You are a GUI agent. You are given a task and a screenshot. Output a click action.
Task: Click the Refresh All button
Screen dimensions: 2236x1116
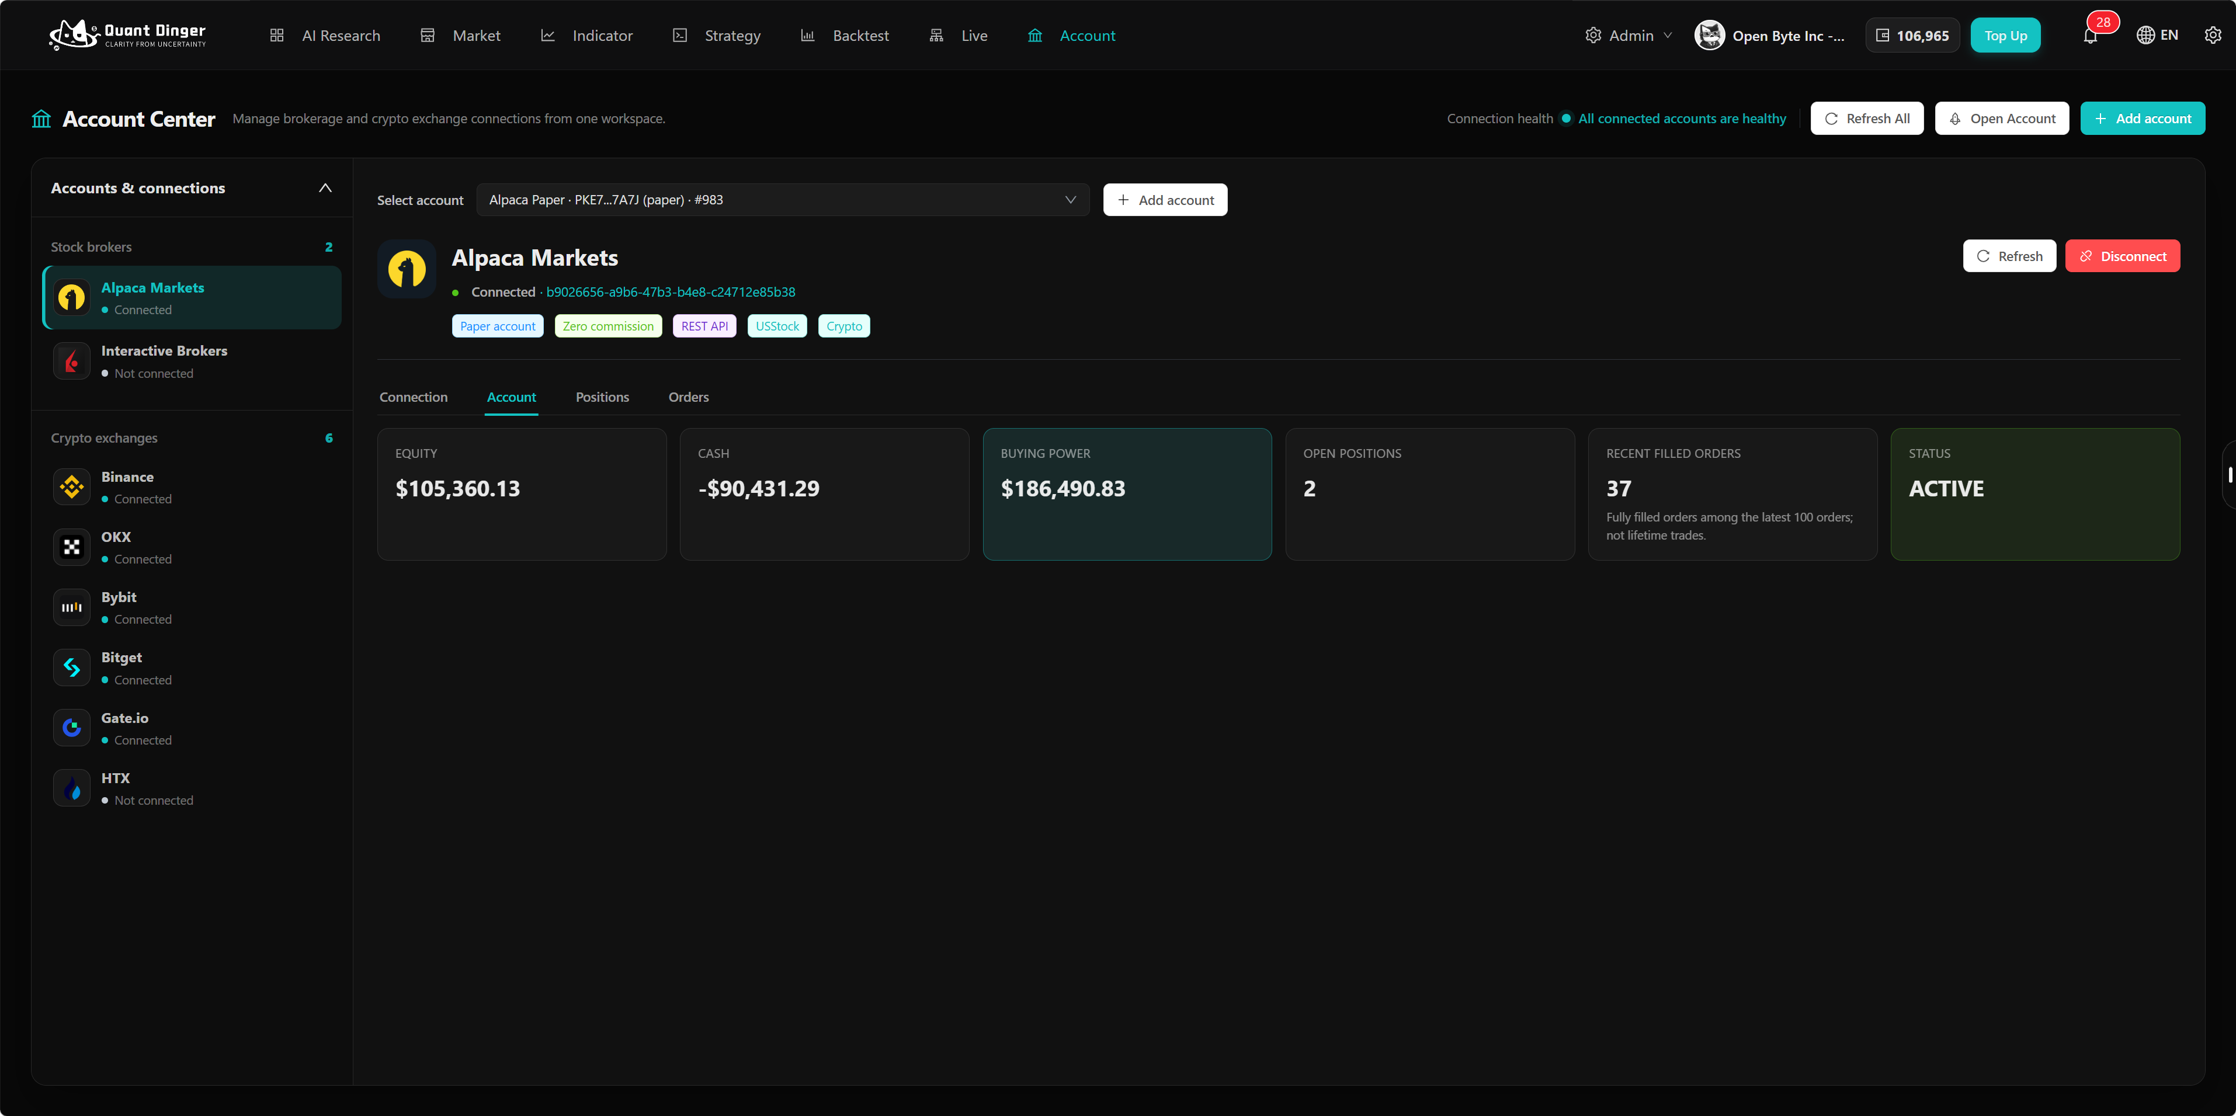1866,119
